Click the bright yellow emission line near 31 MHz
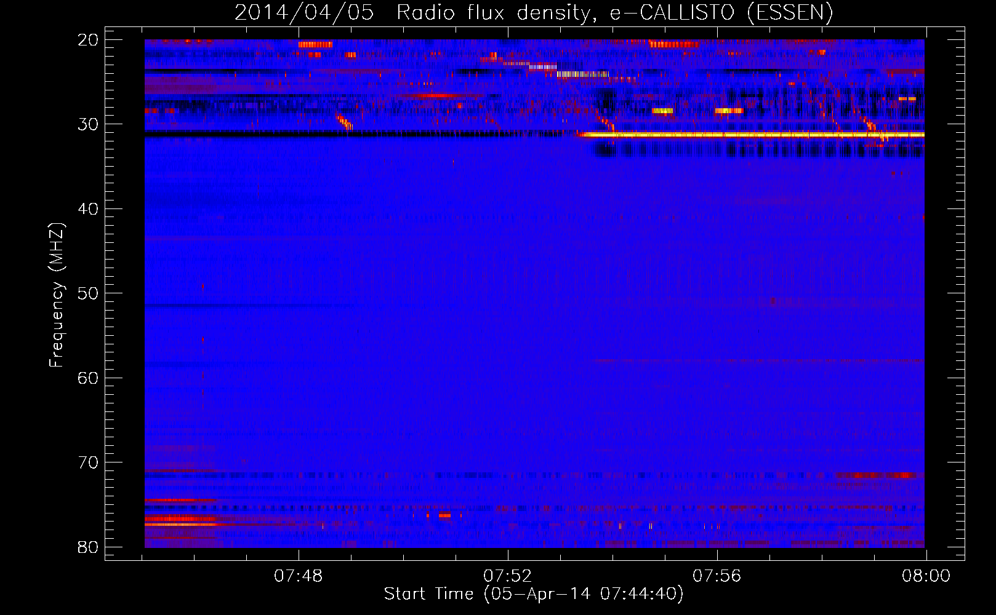Viewport: 996px width, 615px height. pos(751,135)
